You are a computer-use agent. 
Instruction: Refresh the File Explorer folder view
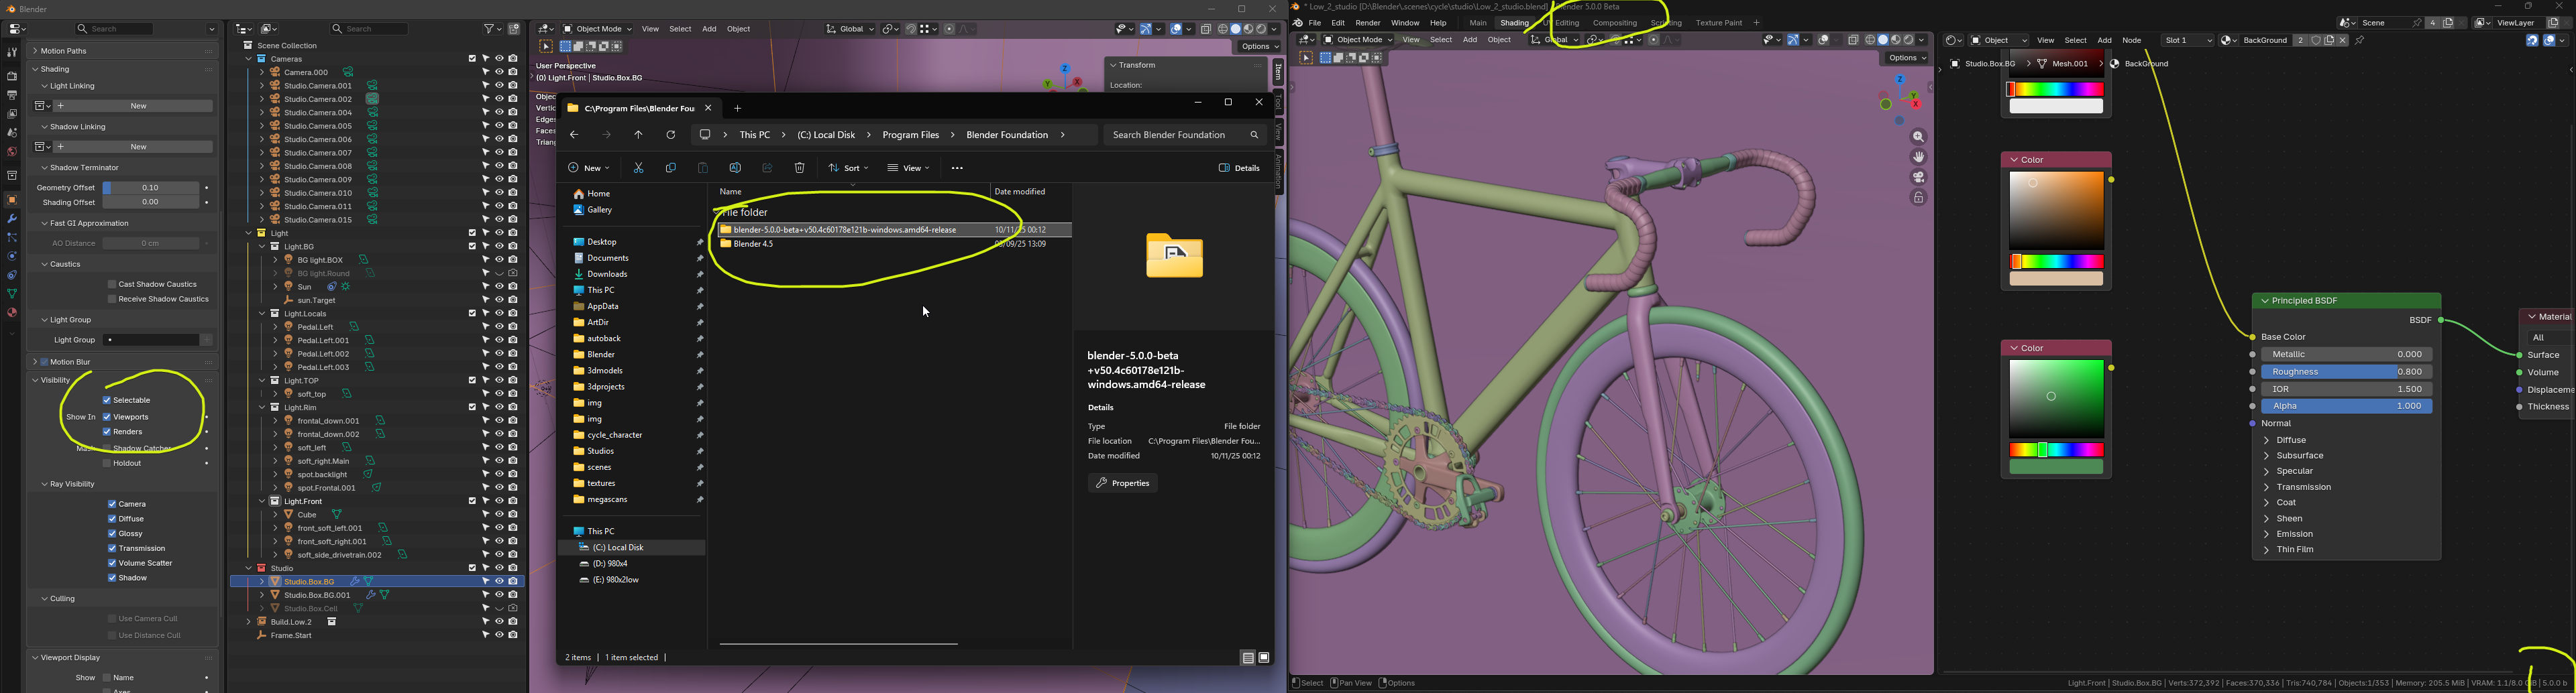(x=671, y=135)
